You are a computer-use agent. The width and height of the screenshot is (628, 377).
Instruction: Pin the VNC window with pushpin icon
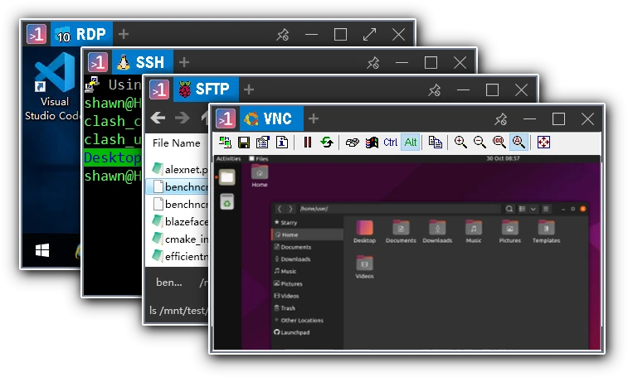pyautogui.click(x=500, y=118)
